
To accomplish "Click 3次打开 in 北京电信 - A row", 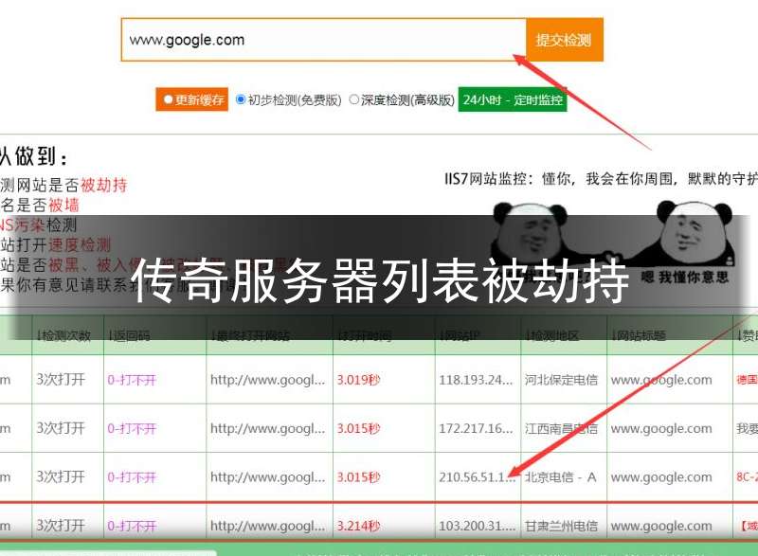I will point(61,476).
